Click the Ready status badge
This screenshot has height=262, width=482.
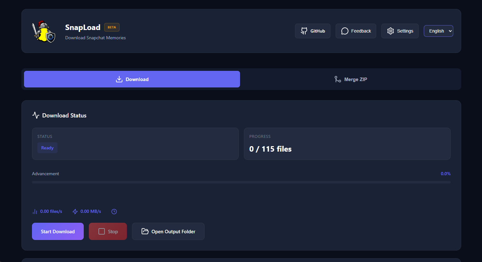(47, 148)
